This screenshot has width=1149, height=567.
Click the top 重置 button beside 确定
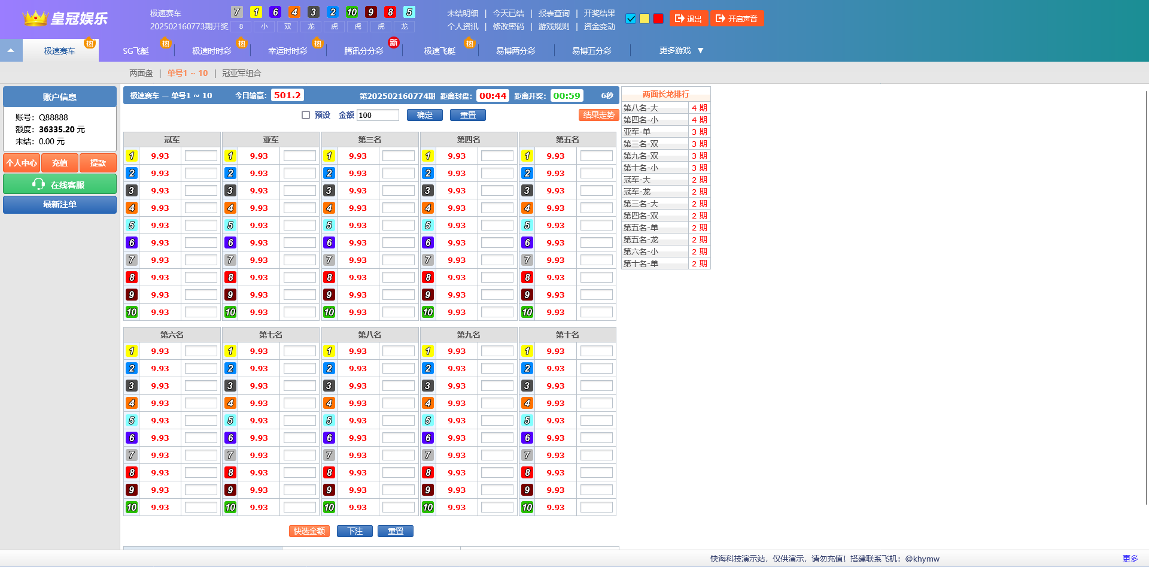click(x=468, y=115)
